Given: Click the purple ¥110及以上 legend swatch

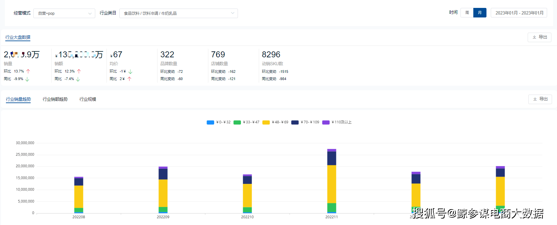Looking at the screenshot, I should [326, 122].
